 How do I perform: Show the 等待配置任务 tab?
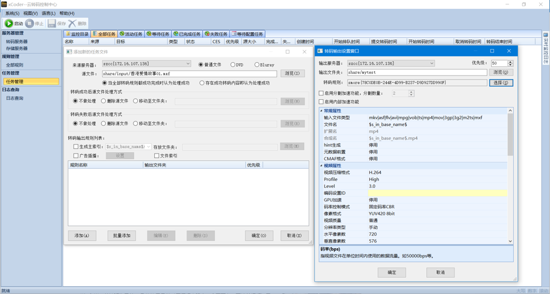tap(248, 34)
